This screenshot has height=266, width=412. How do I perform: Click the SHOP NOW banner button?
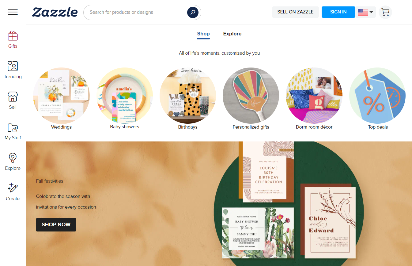coord(56,224)
